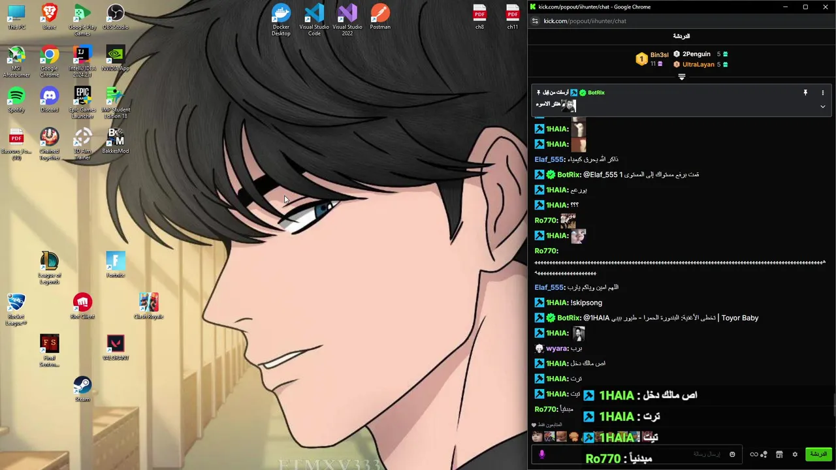The height and width of the screenshot is (470, 836).
Task: Select the Final Sentence game icon
Action: (x=49, y=351)
